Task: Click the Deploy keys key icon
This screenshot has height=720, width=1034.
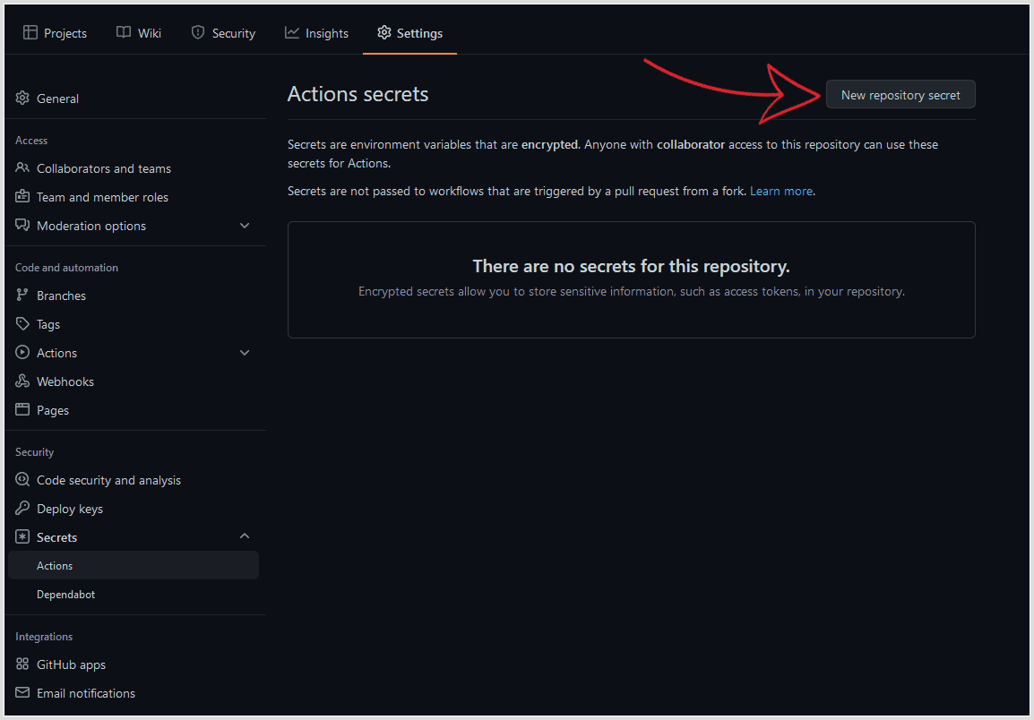Action: (22, 508)
